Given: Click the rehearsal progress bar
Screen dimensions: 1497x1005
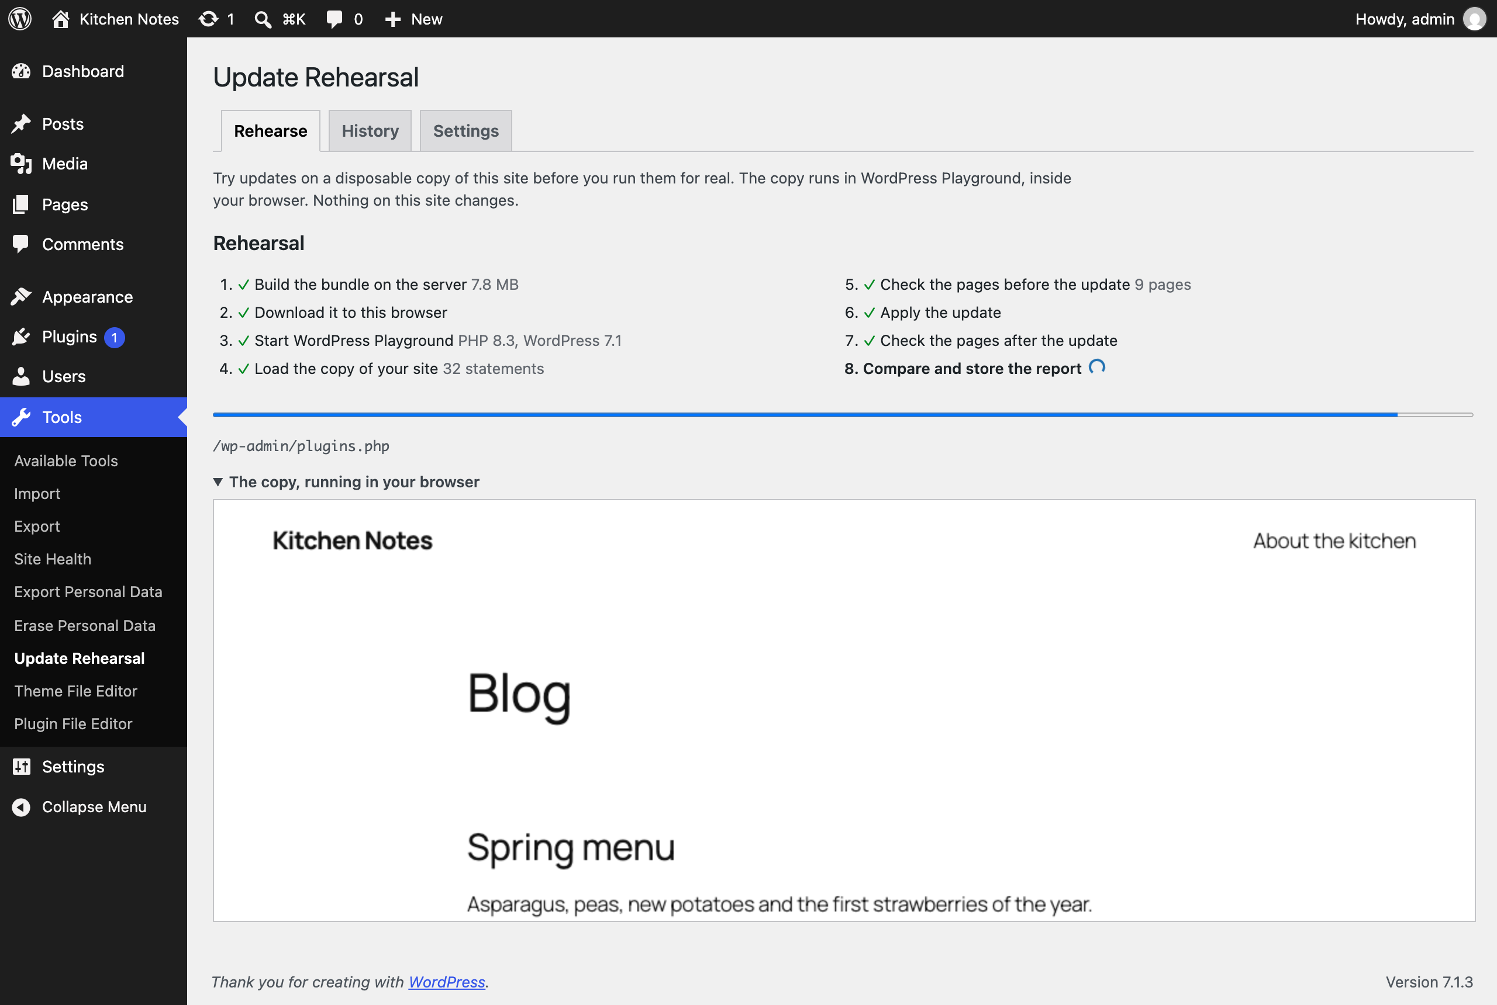Looking at the screenshot, I should click(843, 415).
